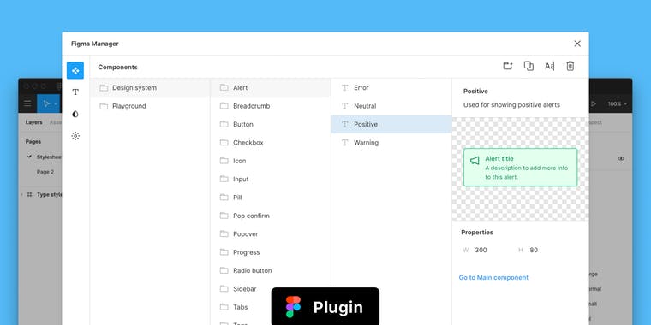Click the rename text icon
This screenshot has width=651, height=325.
coord(549,66)
